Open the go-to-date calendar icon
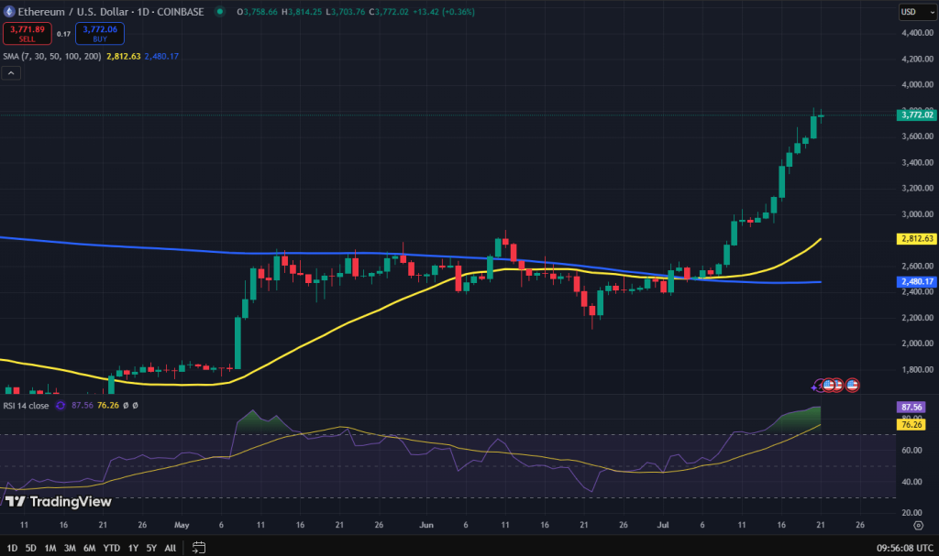 [199, 548]
